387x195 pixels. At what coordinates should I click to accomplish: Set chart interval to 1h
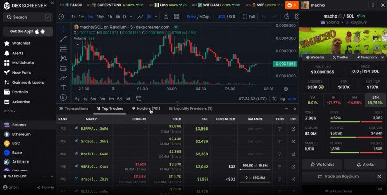click(x=110, y=17)
